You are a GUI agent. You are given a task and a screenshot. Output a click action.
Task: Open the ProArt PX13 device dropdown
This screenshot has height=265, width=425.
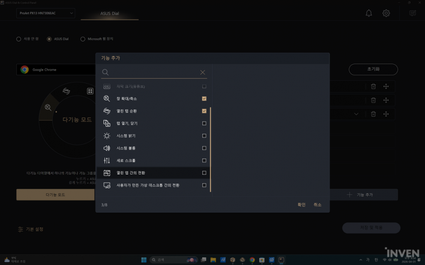click(x=46, y=13)
